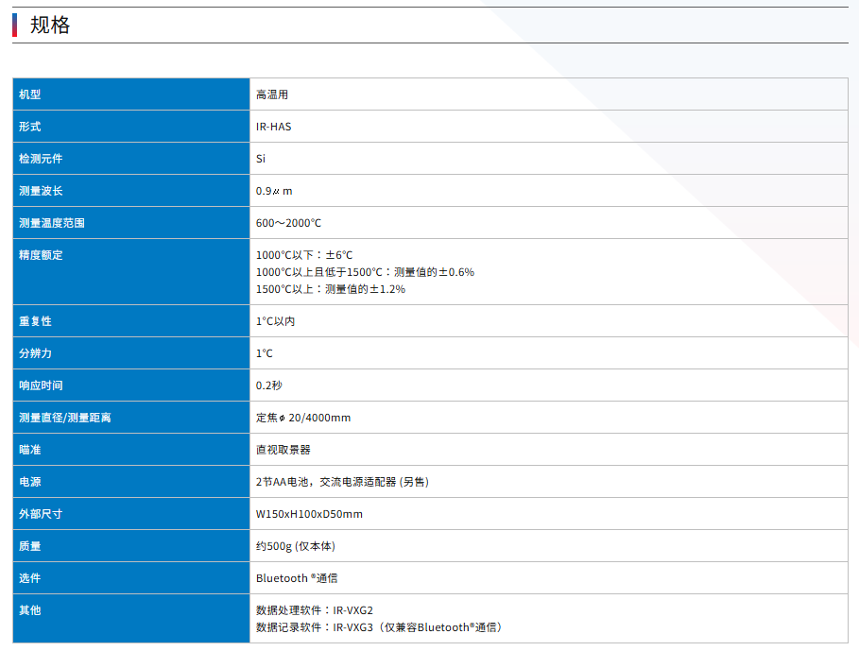Select the 电源 row label
859x651 pixels.
pyautogui.click(x=29, y=482)
